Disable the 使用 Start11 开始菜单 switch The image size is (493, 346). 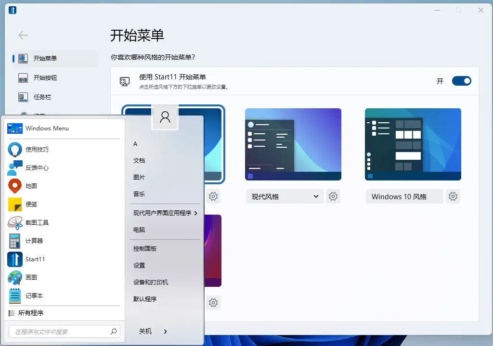click(x=461, y=81)
